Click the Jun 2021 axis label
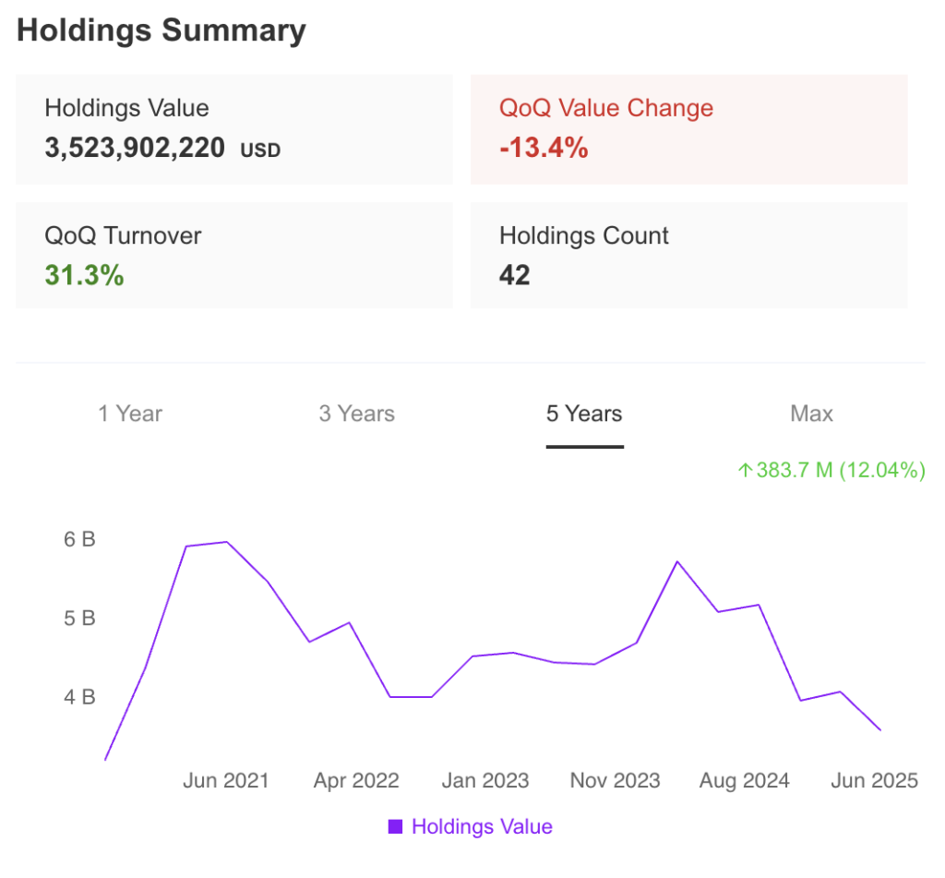Viewport: 945px width, 878px height. pyautogui.click(x=226, y=781)
